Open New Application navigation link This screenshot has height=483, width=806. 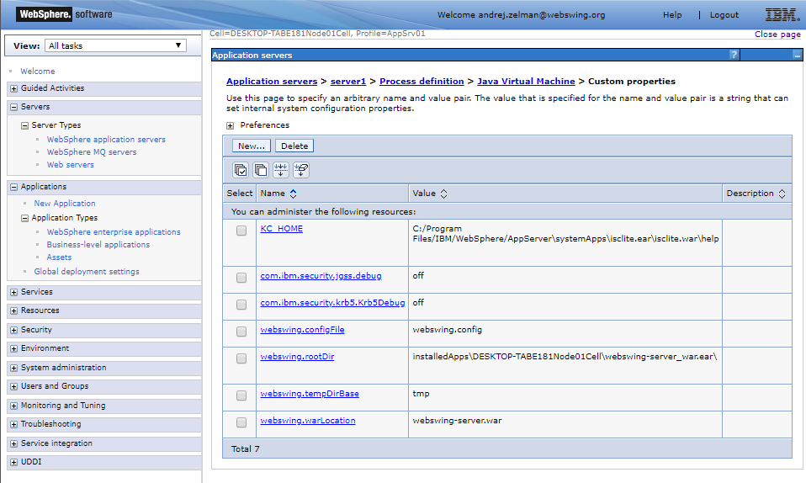[65, 203]
